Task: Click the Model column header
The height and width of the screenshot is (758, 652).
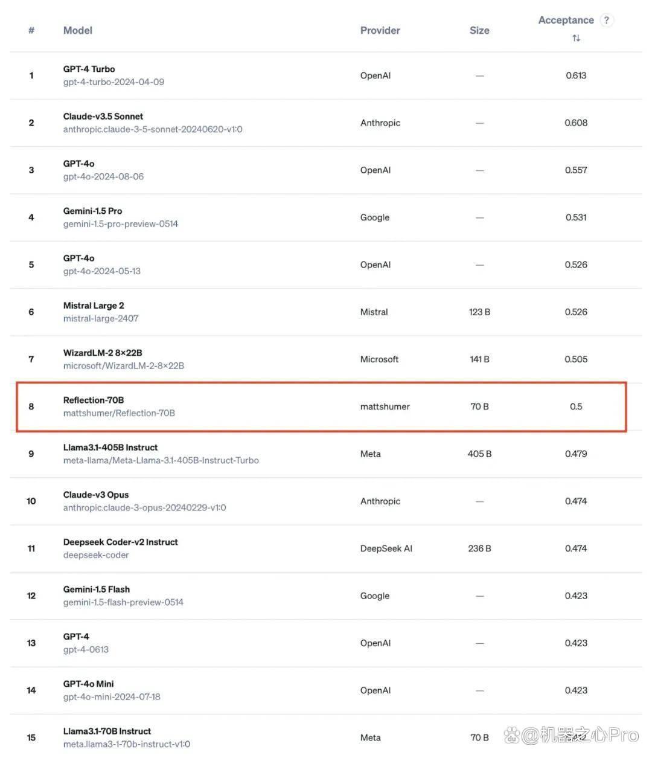Action: pyautogui.click(x=78, y=30)
